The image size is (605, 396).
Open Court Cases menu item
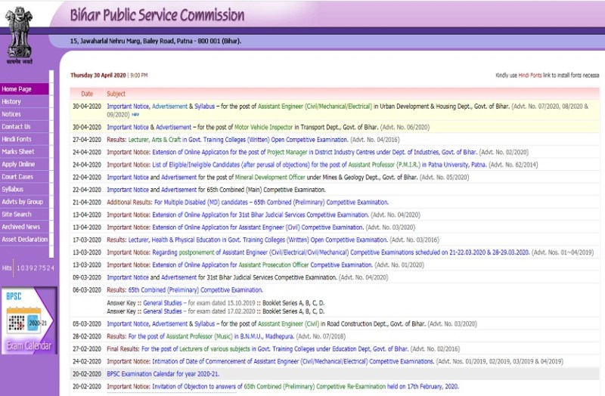(17, 177)
